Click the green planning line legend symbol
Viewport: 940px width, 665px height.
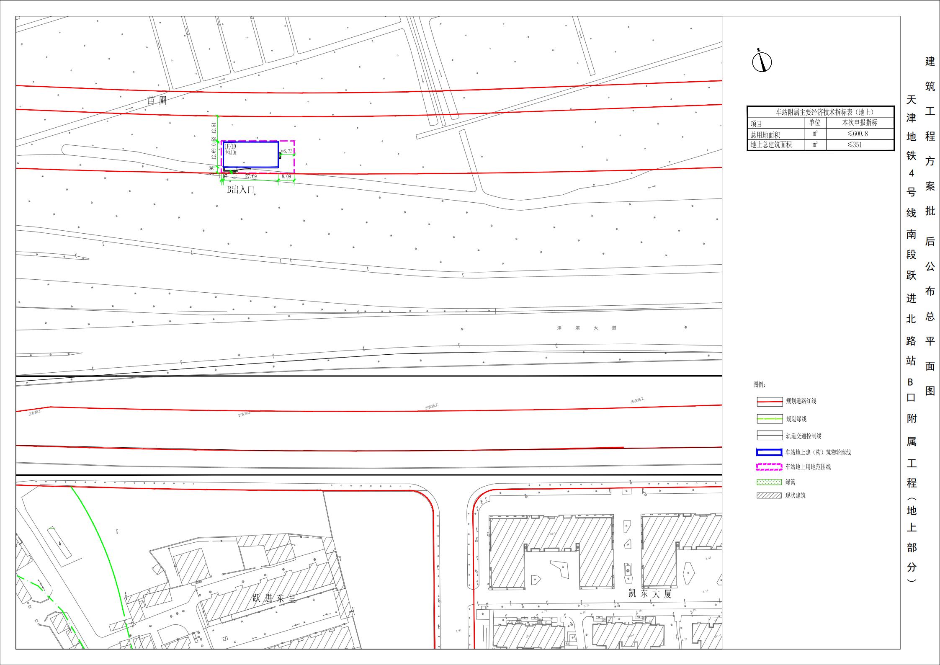(770, 419)
